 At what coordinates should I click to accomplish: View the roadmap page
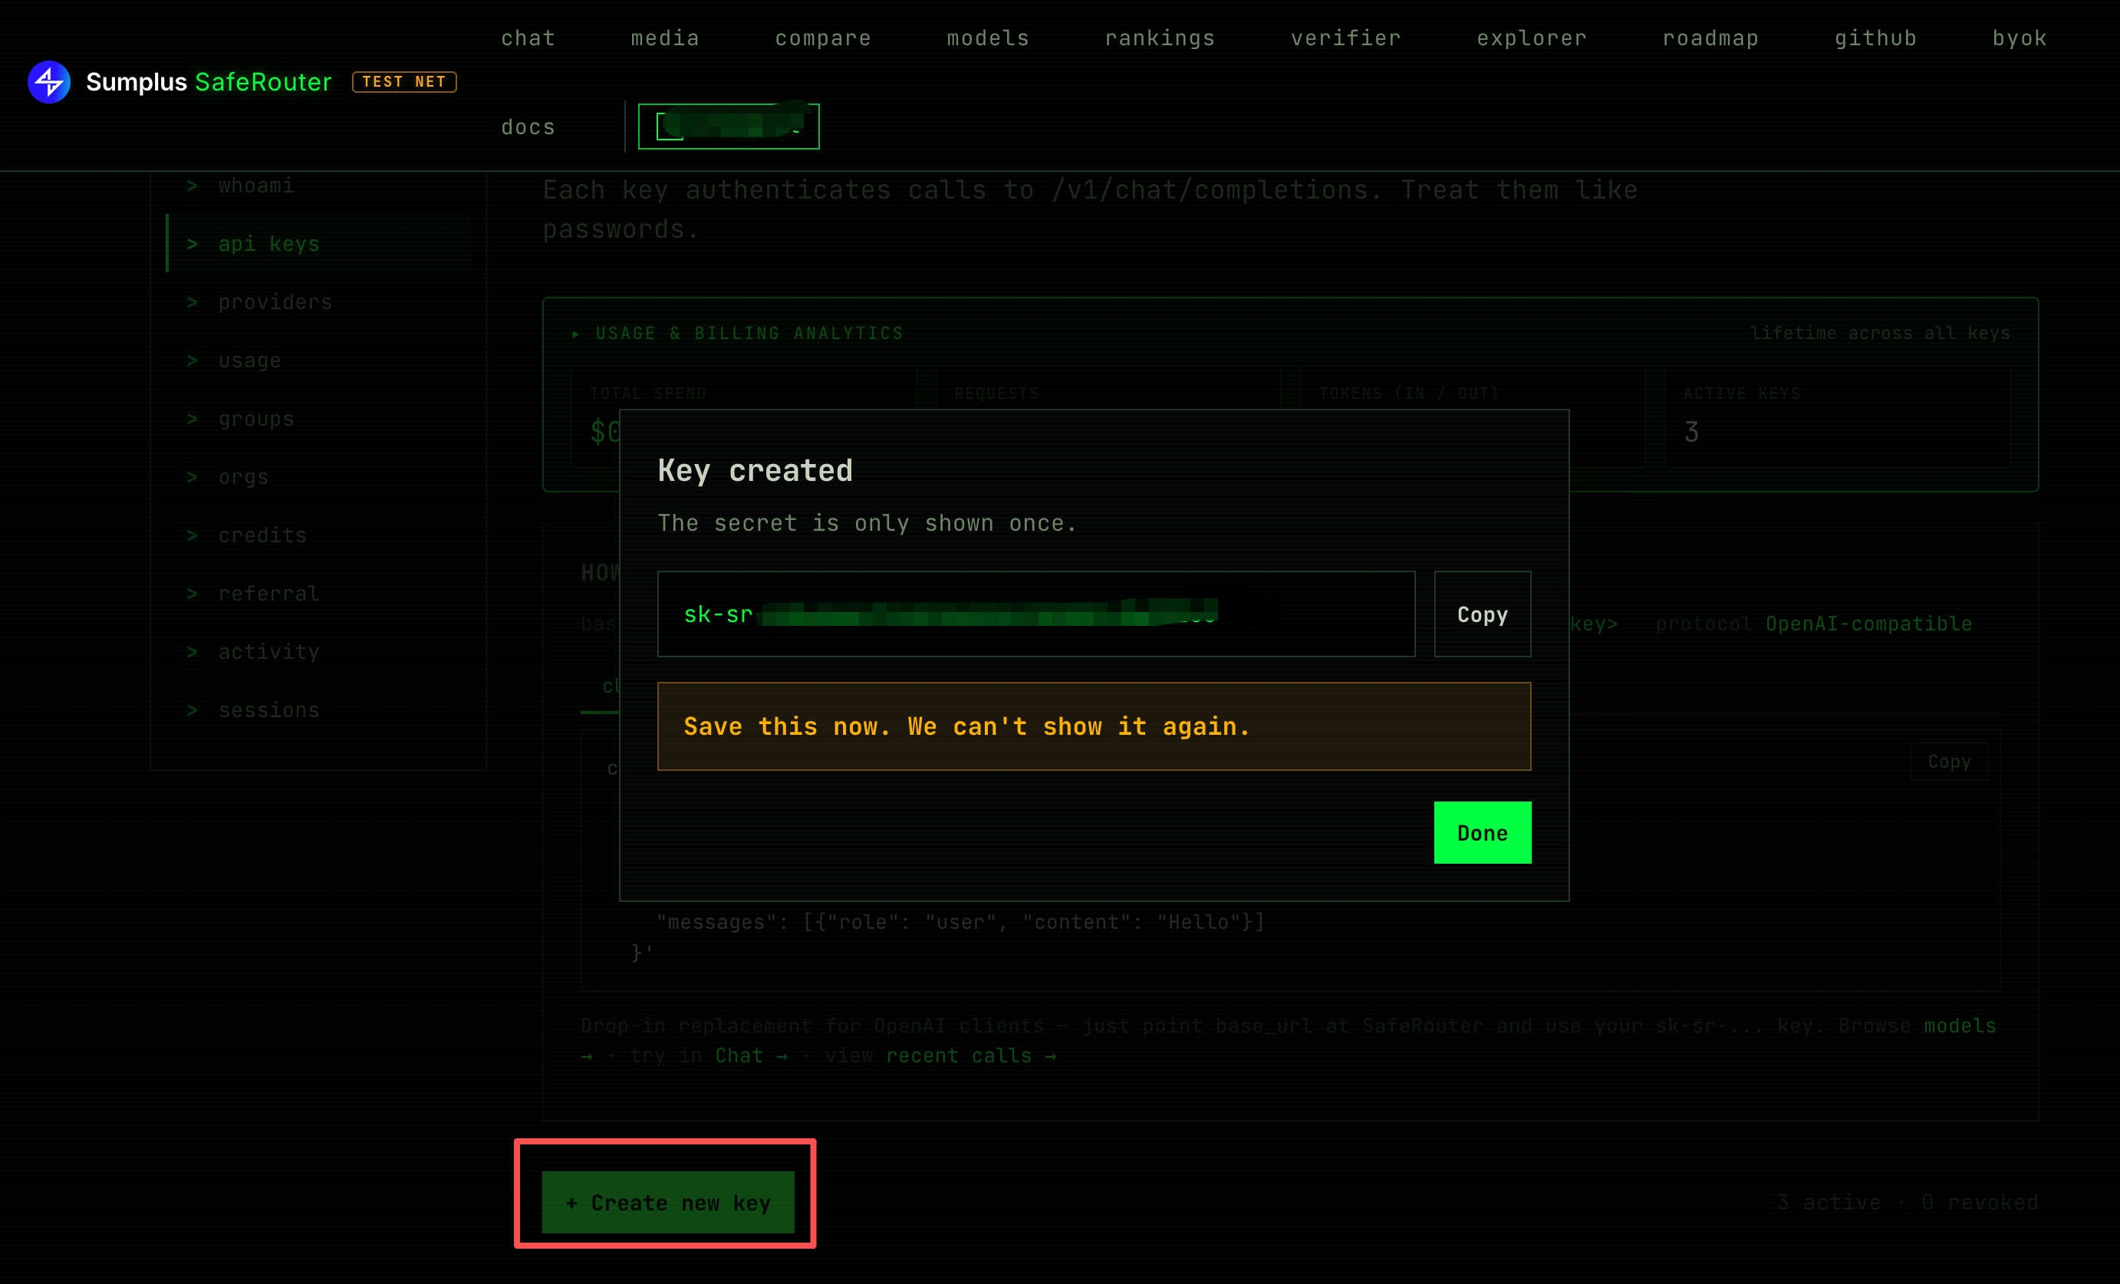[x=1710, y=38]
